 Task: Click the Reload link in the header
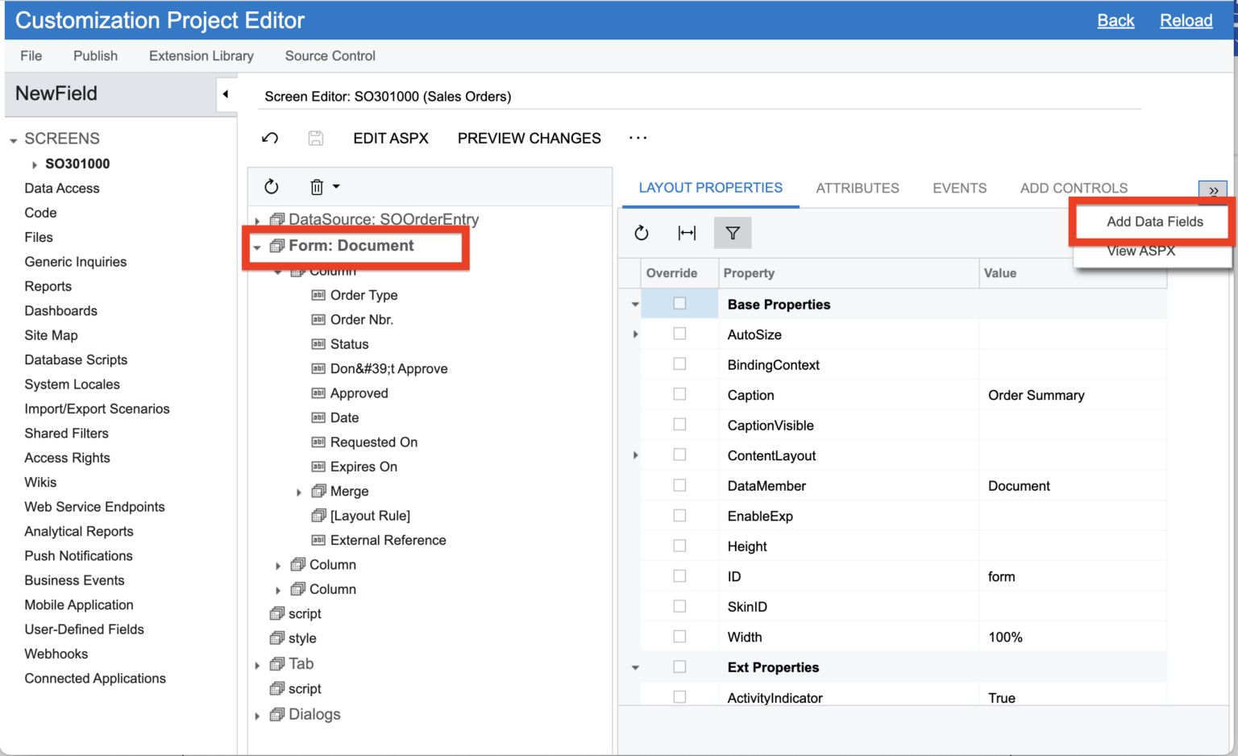click(1186, 20)
